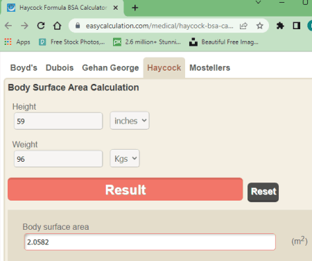Viewport: 312px width, 261px height.
Task: Click the Reset button
Action: point(263,192)
